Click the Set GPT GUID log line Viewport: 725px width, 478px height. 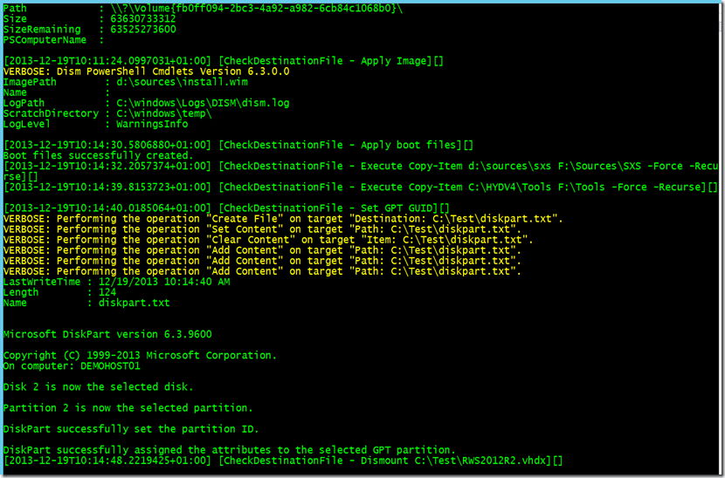225,208
